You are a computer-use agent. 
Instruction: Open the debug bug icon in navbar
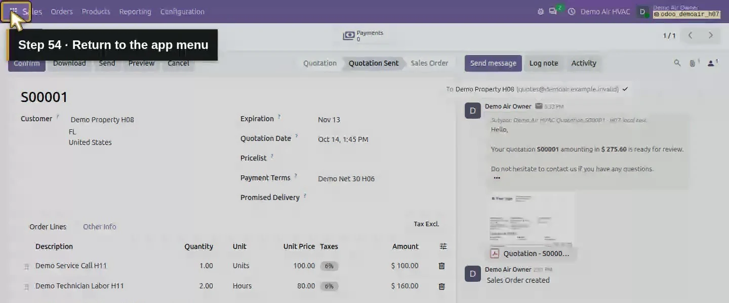540,12
